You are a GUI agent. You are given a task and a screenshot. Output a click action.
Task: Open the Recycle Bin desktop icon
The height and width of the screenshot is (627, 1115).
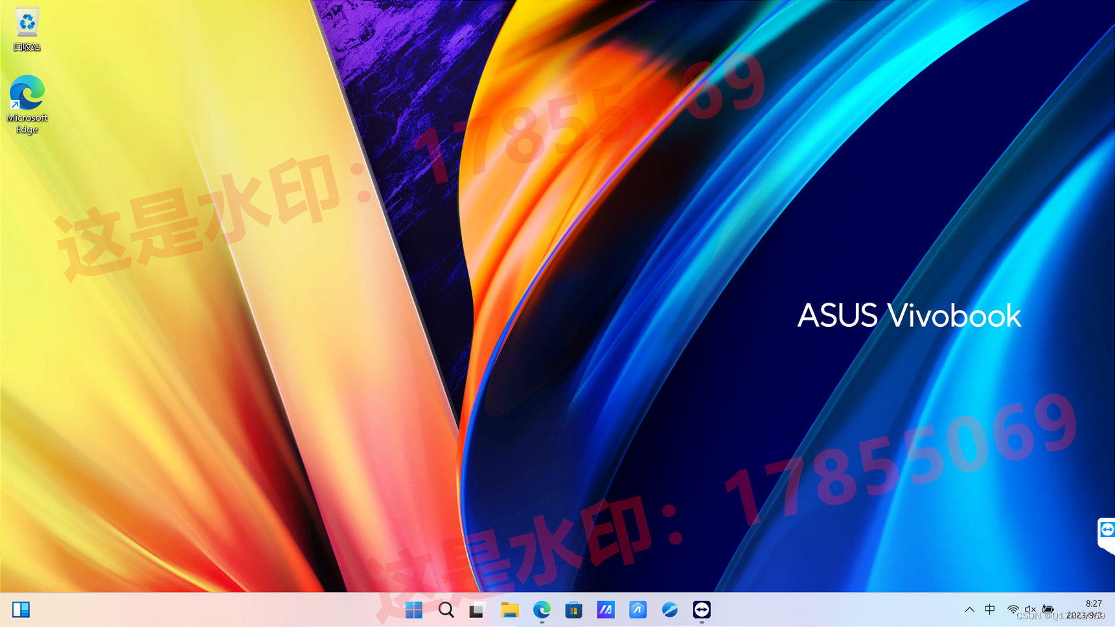(27, 29)
